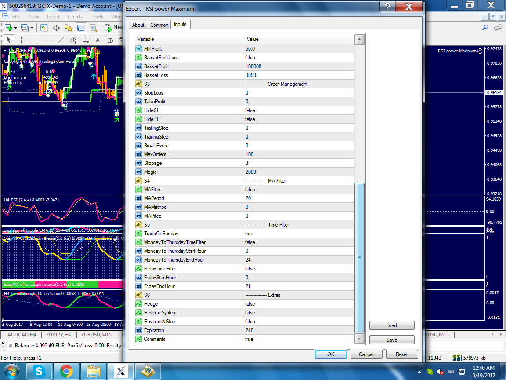Viewport: 506px width, 380px height.
Task: Open the New Chart dropdown arrow
Action: (x=15, y=28)
